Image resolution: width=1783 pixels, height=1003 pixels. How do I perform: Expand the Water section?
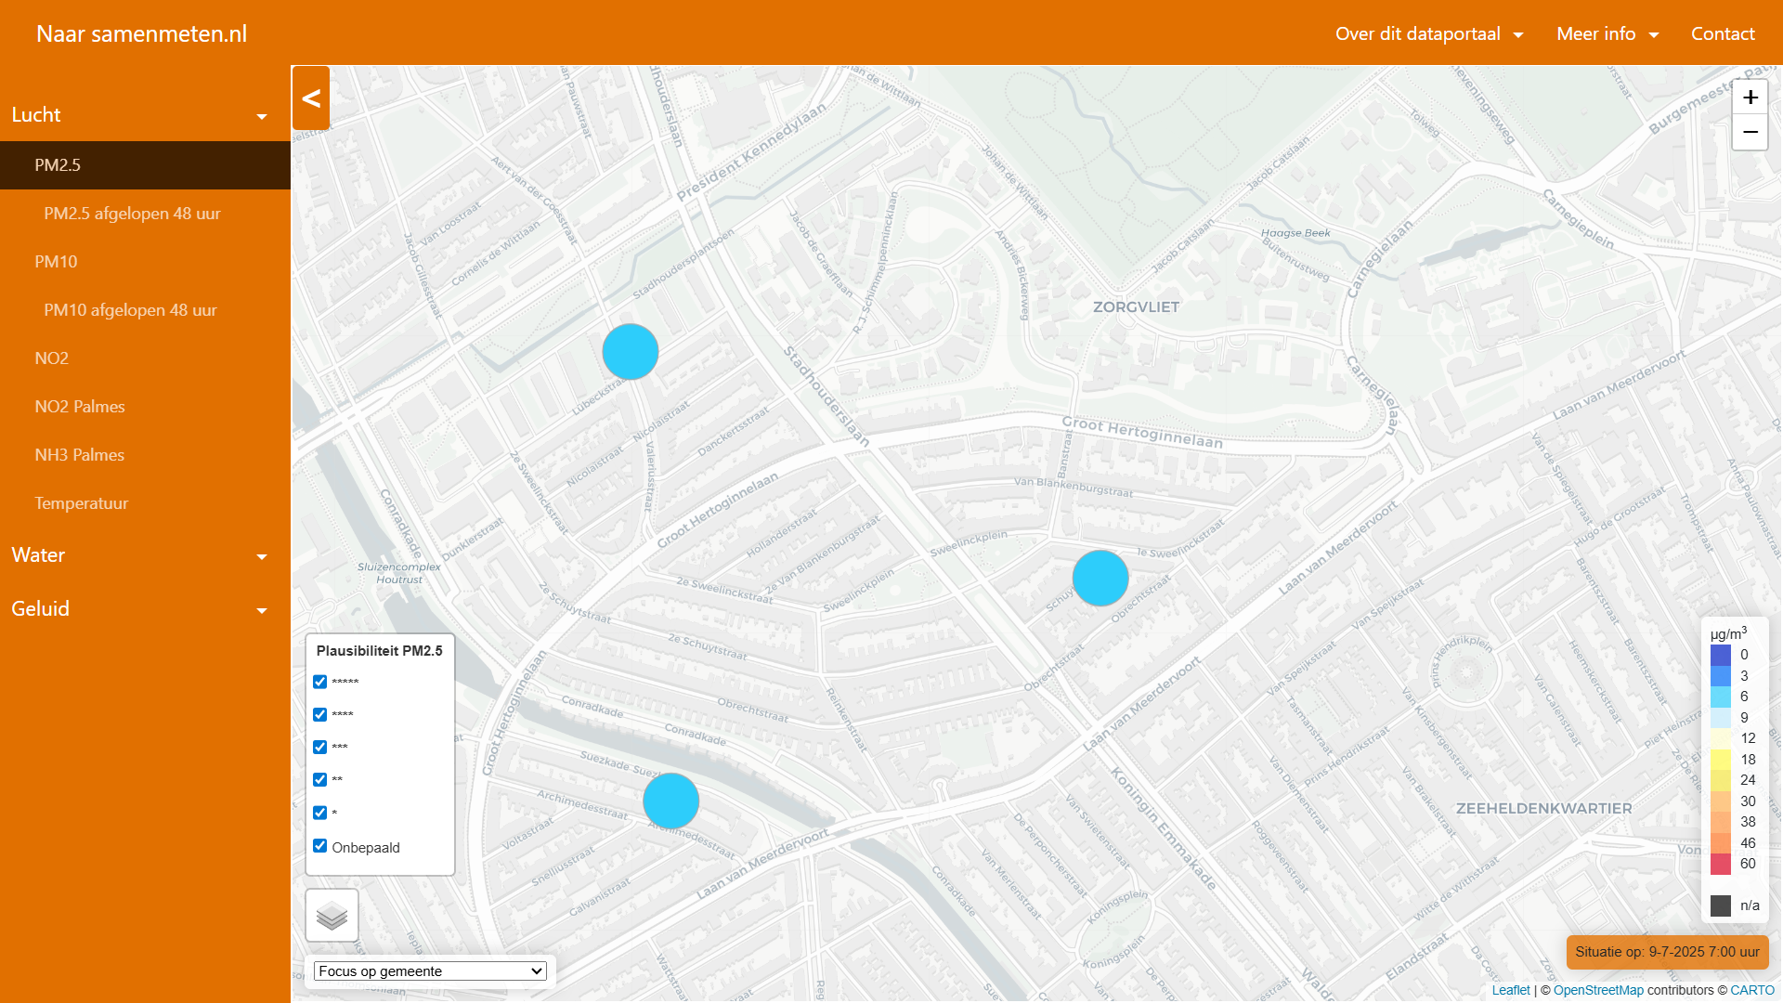(145, 555)
